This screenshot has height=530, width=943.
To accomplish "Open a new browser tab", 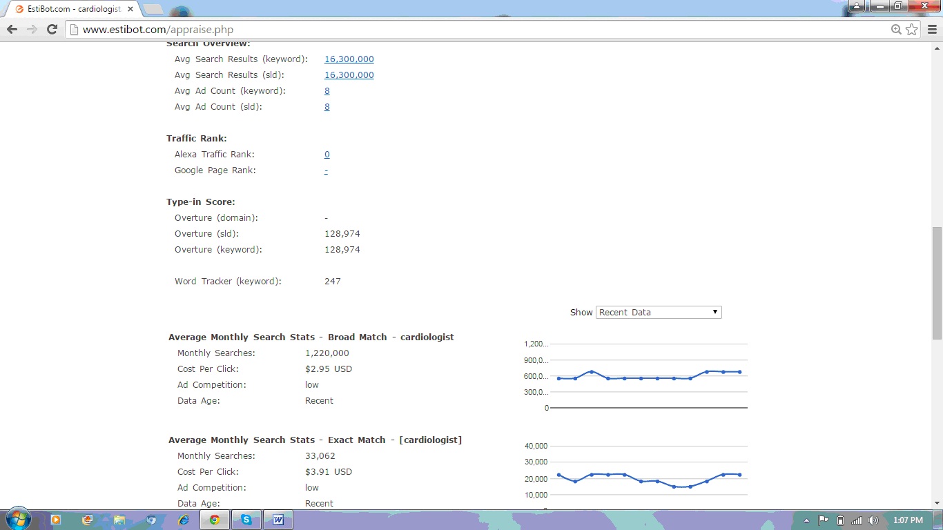I will (153, 10).
